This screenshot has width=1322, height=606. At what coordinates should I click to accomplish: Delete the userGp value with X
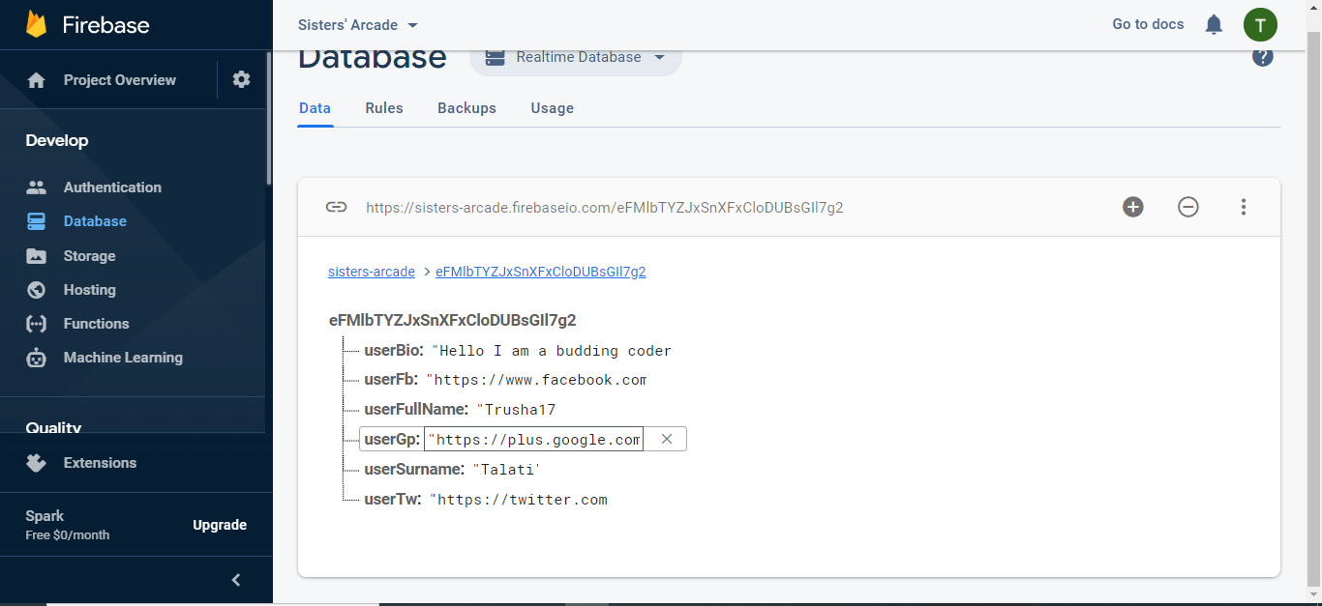666,439
